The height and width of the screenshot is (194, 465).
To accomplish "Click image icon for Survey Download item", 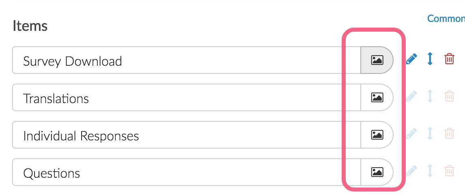I will pos(377,60).
